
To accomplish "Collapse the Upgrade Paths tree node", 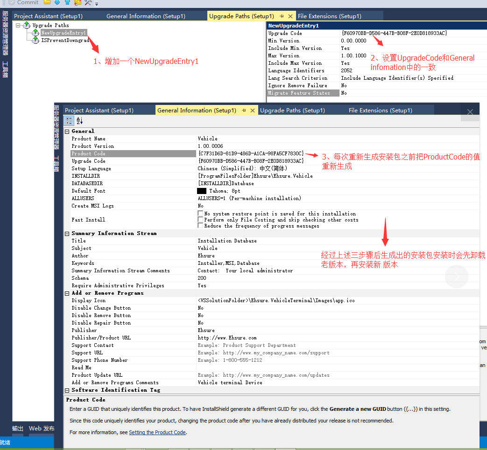I will point(18,25).
